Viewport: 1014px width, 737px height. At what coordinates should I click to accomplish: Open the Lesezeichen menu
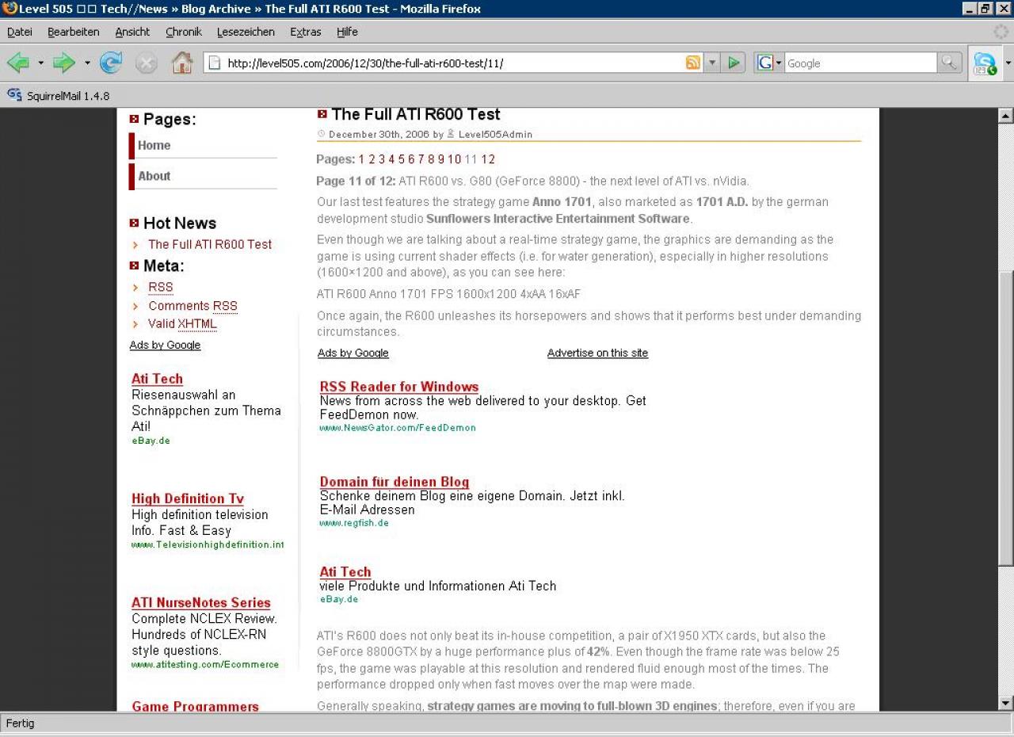246,32
